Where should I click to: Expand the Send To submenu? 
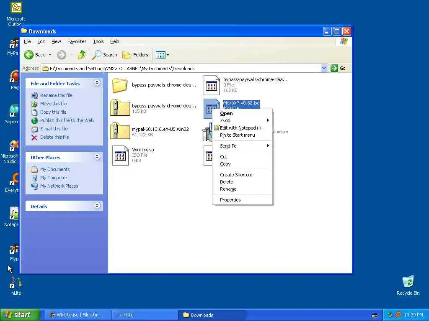pyautogui.click(x=243, y=146)
